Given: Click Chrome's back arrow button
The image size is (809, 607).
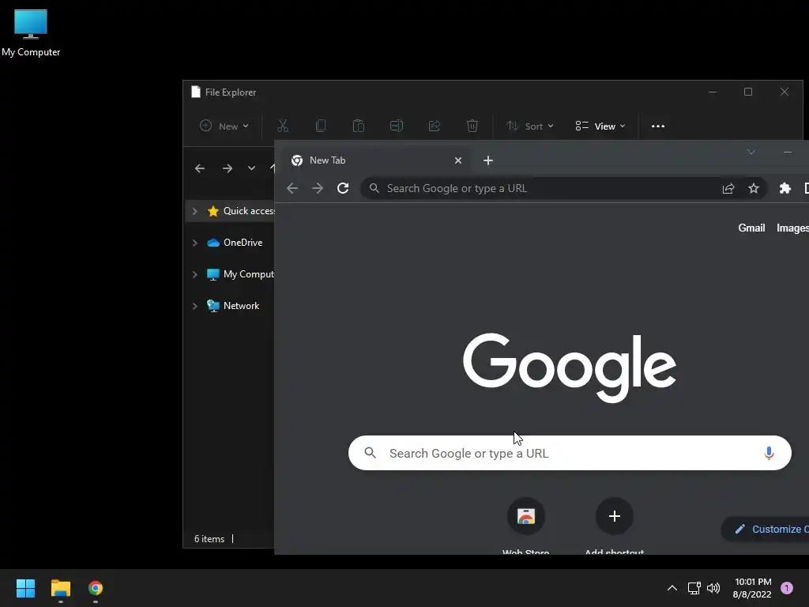Looking at the screenshot, I should [x=292, y=188].
